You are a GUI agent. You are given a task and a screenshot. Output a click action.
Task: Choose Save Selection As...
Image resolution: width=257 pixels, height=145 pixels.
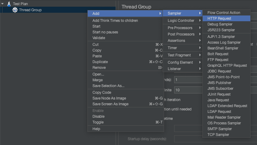[x=126, y=86]
